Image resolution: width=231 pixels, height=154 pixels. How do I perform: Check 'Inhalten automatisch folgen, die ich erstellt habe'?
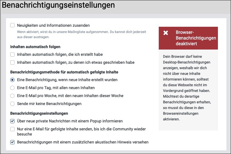click(13, 54)
